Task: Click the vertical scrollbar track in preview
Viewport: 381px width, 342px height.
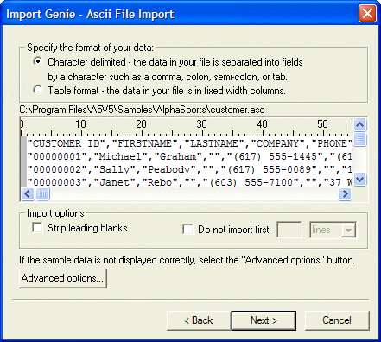Action: point(359,160)
